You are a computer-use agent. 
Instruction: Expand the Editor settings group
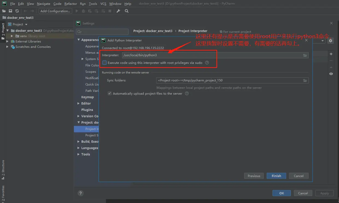point(78,103)
